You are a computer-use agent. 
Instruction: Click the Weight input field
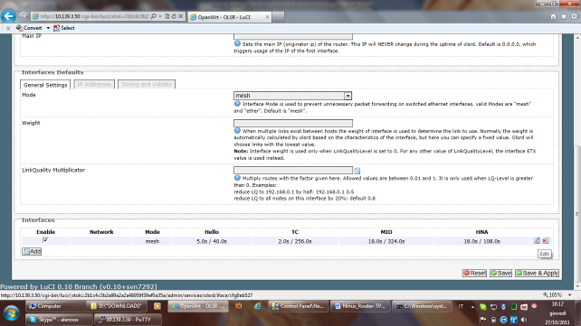[293, 123]
